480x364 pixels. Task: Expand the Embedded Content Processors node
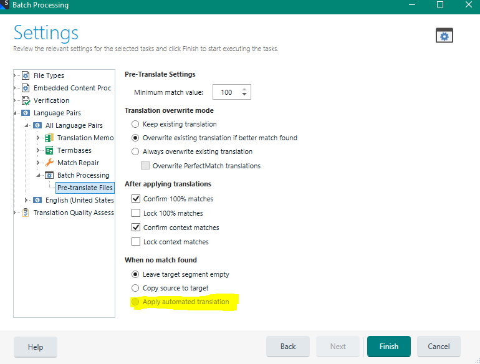click(14, 88)
